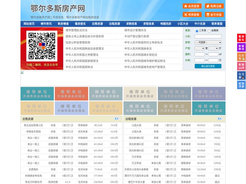246x184 pixels.
Task: Click the broken image banner icon
Action: (x=22, y=73)
